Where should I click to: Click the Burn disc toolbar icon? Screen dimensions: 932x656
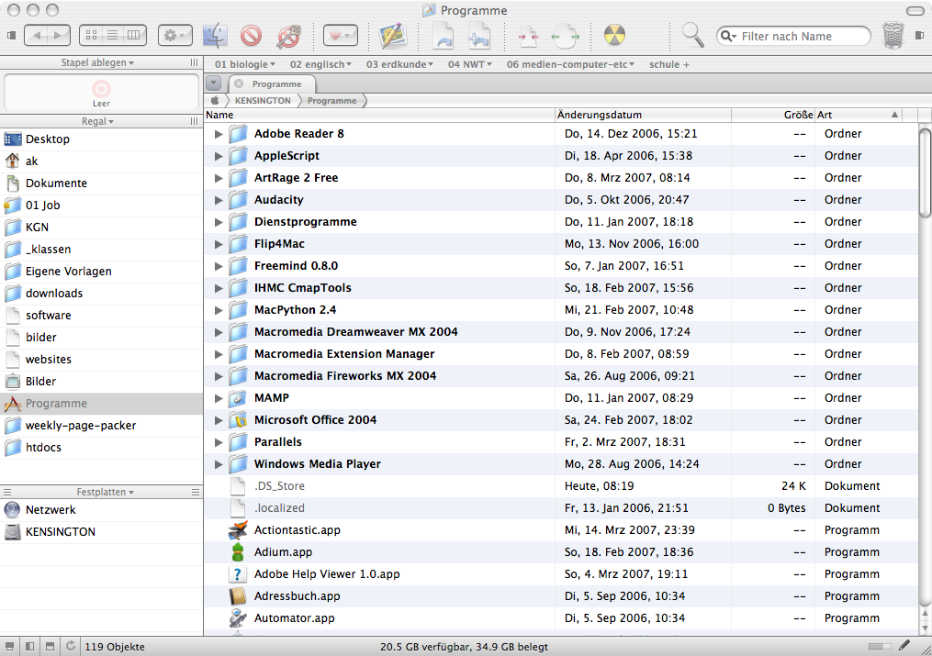(x=615, y=36)
